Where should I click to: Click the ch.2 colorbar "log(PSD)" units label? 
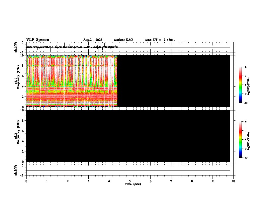tap(248, 141)
